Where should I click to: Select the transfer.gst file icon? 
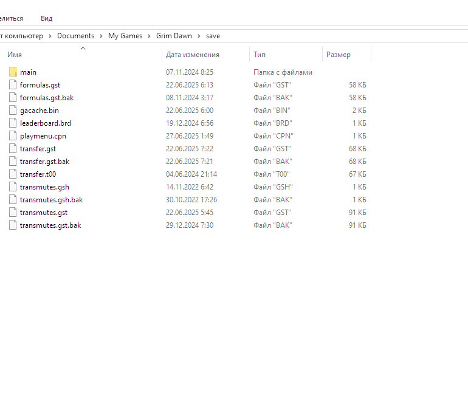click(x=13, y=149)
